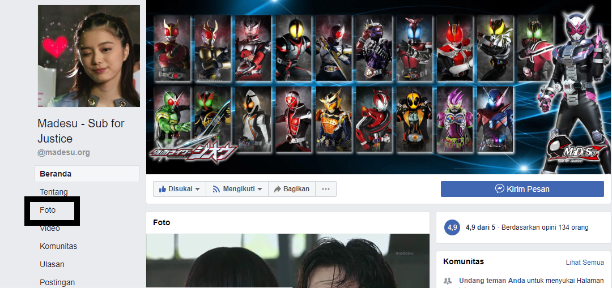This screenshot has height=288, width=612.
Task: Click 'Undang teman Anda' link
Action: click(492, 280)
